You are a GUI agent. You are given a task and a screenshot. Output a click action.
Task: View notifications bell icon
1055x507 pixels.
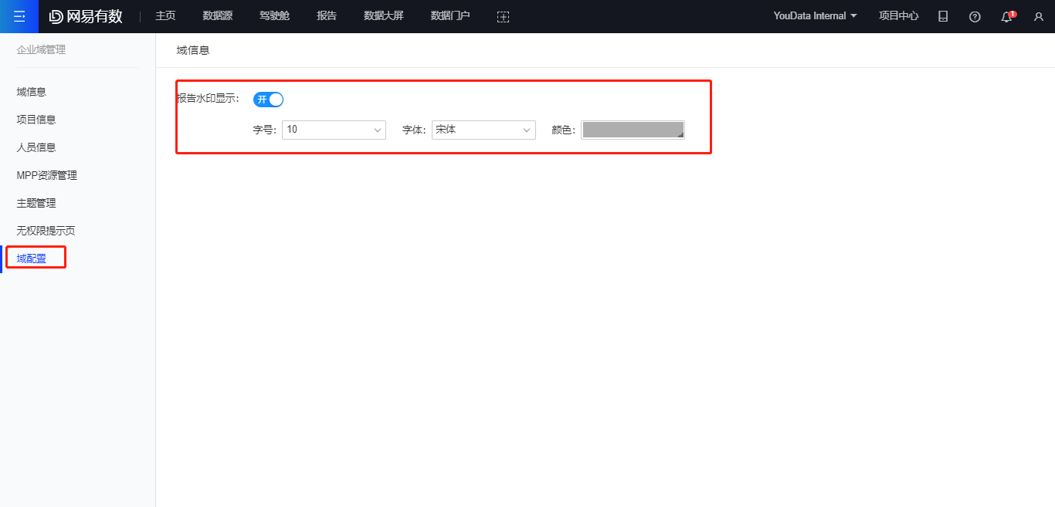(1007, 16)
